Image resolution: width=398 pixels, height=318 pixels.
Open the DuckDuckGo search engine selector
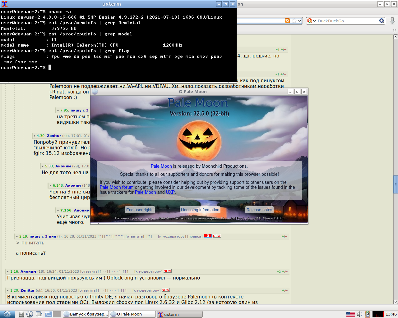[312, 21]
